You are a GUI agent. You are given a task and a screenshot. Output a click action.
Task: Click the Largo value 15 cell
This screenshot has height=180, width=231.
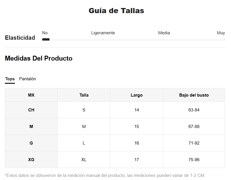point(137,127)
